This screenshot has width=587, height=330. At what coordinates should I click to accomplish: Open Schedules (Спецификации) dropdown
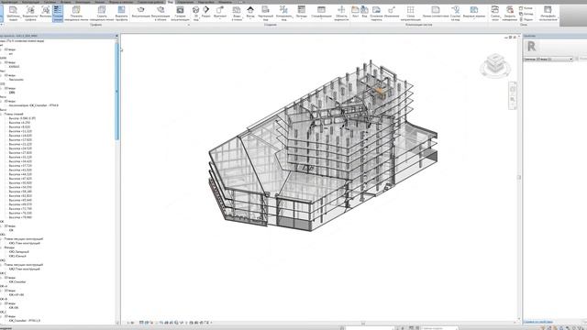[321, 13]
